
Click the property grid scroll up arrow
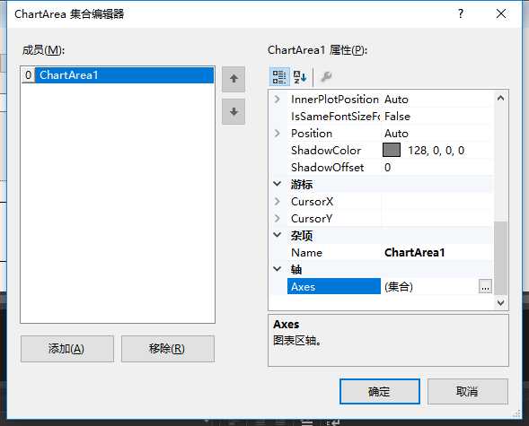tap(500, 99)
